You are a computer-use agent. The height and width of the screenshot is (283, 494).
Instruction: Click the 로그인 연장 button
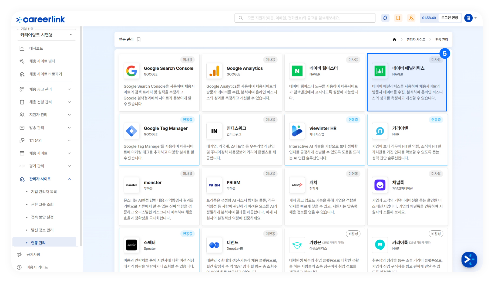coord(450,18)
